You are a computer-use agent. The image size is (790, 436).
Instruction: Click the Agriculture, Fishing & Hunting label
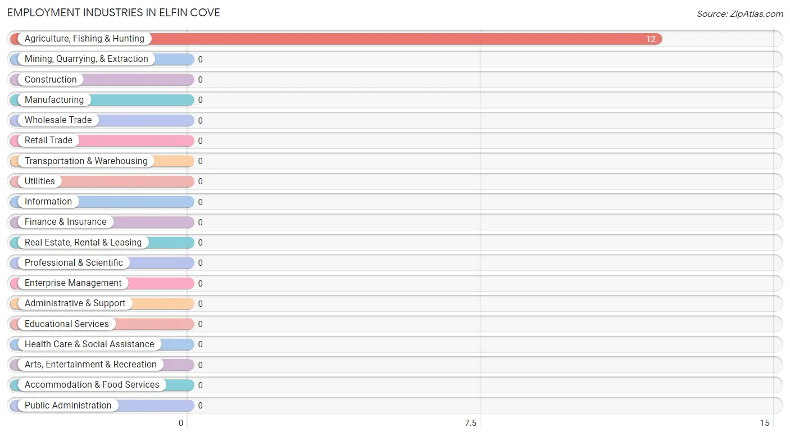84,39
